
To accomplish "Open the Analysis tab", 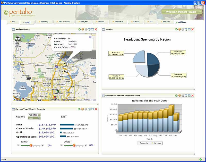I will pos(100,22).
